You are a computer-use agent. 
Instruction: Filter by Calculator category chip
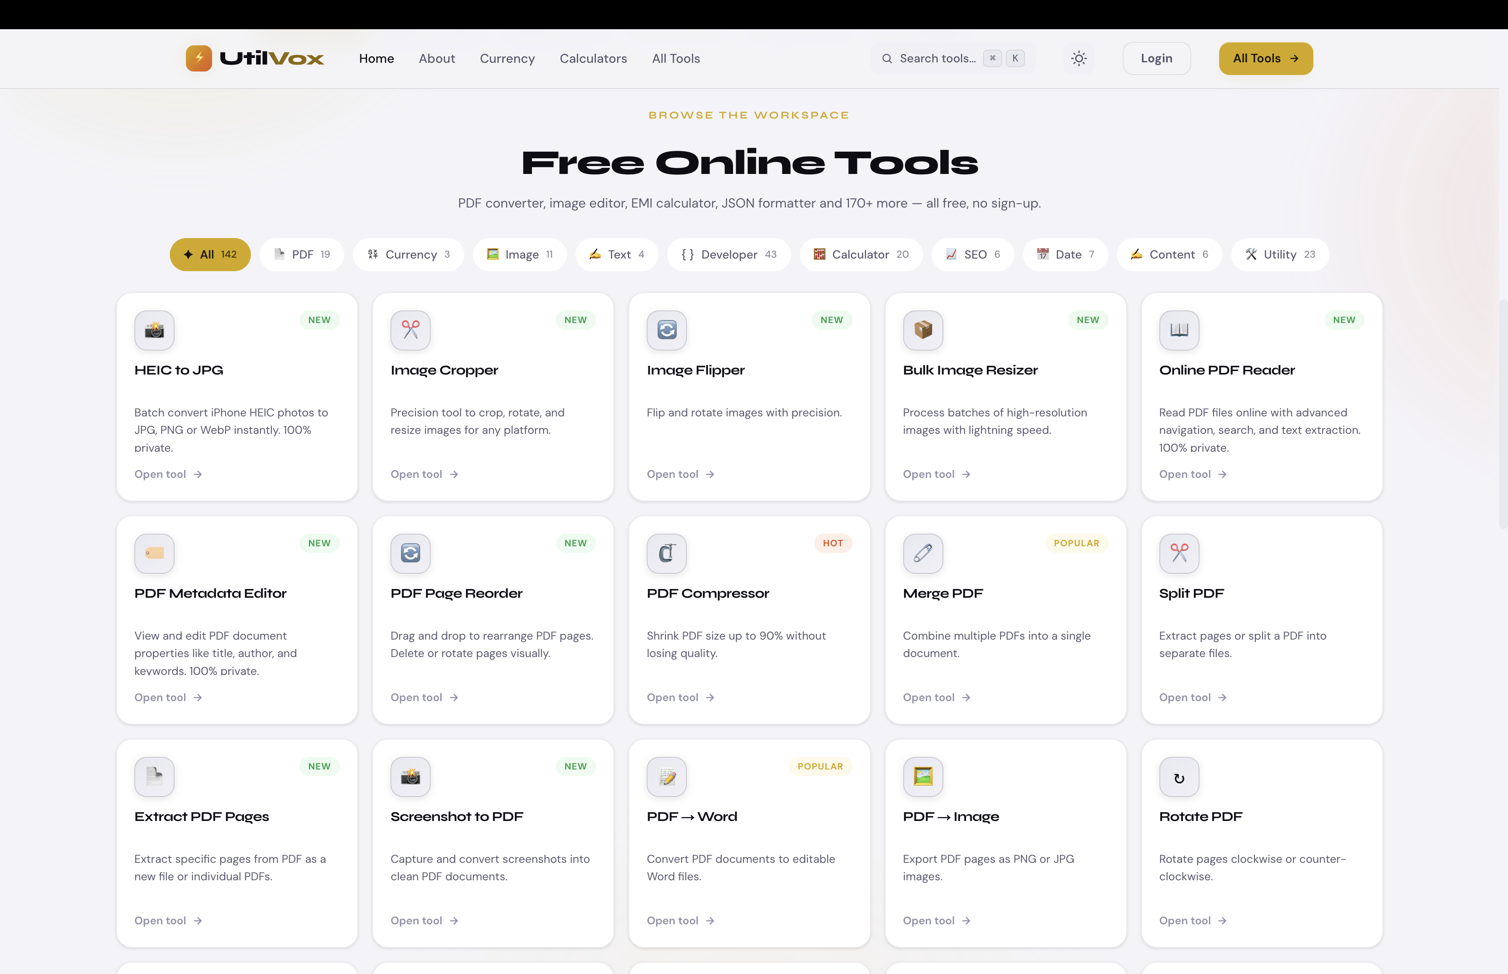[861, 254]
